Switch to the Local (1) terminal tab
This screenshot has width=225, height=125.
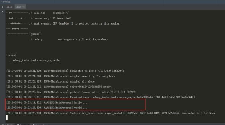point(20,7)
